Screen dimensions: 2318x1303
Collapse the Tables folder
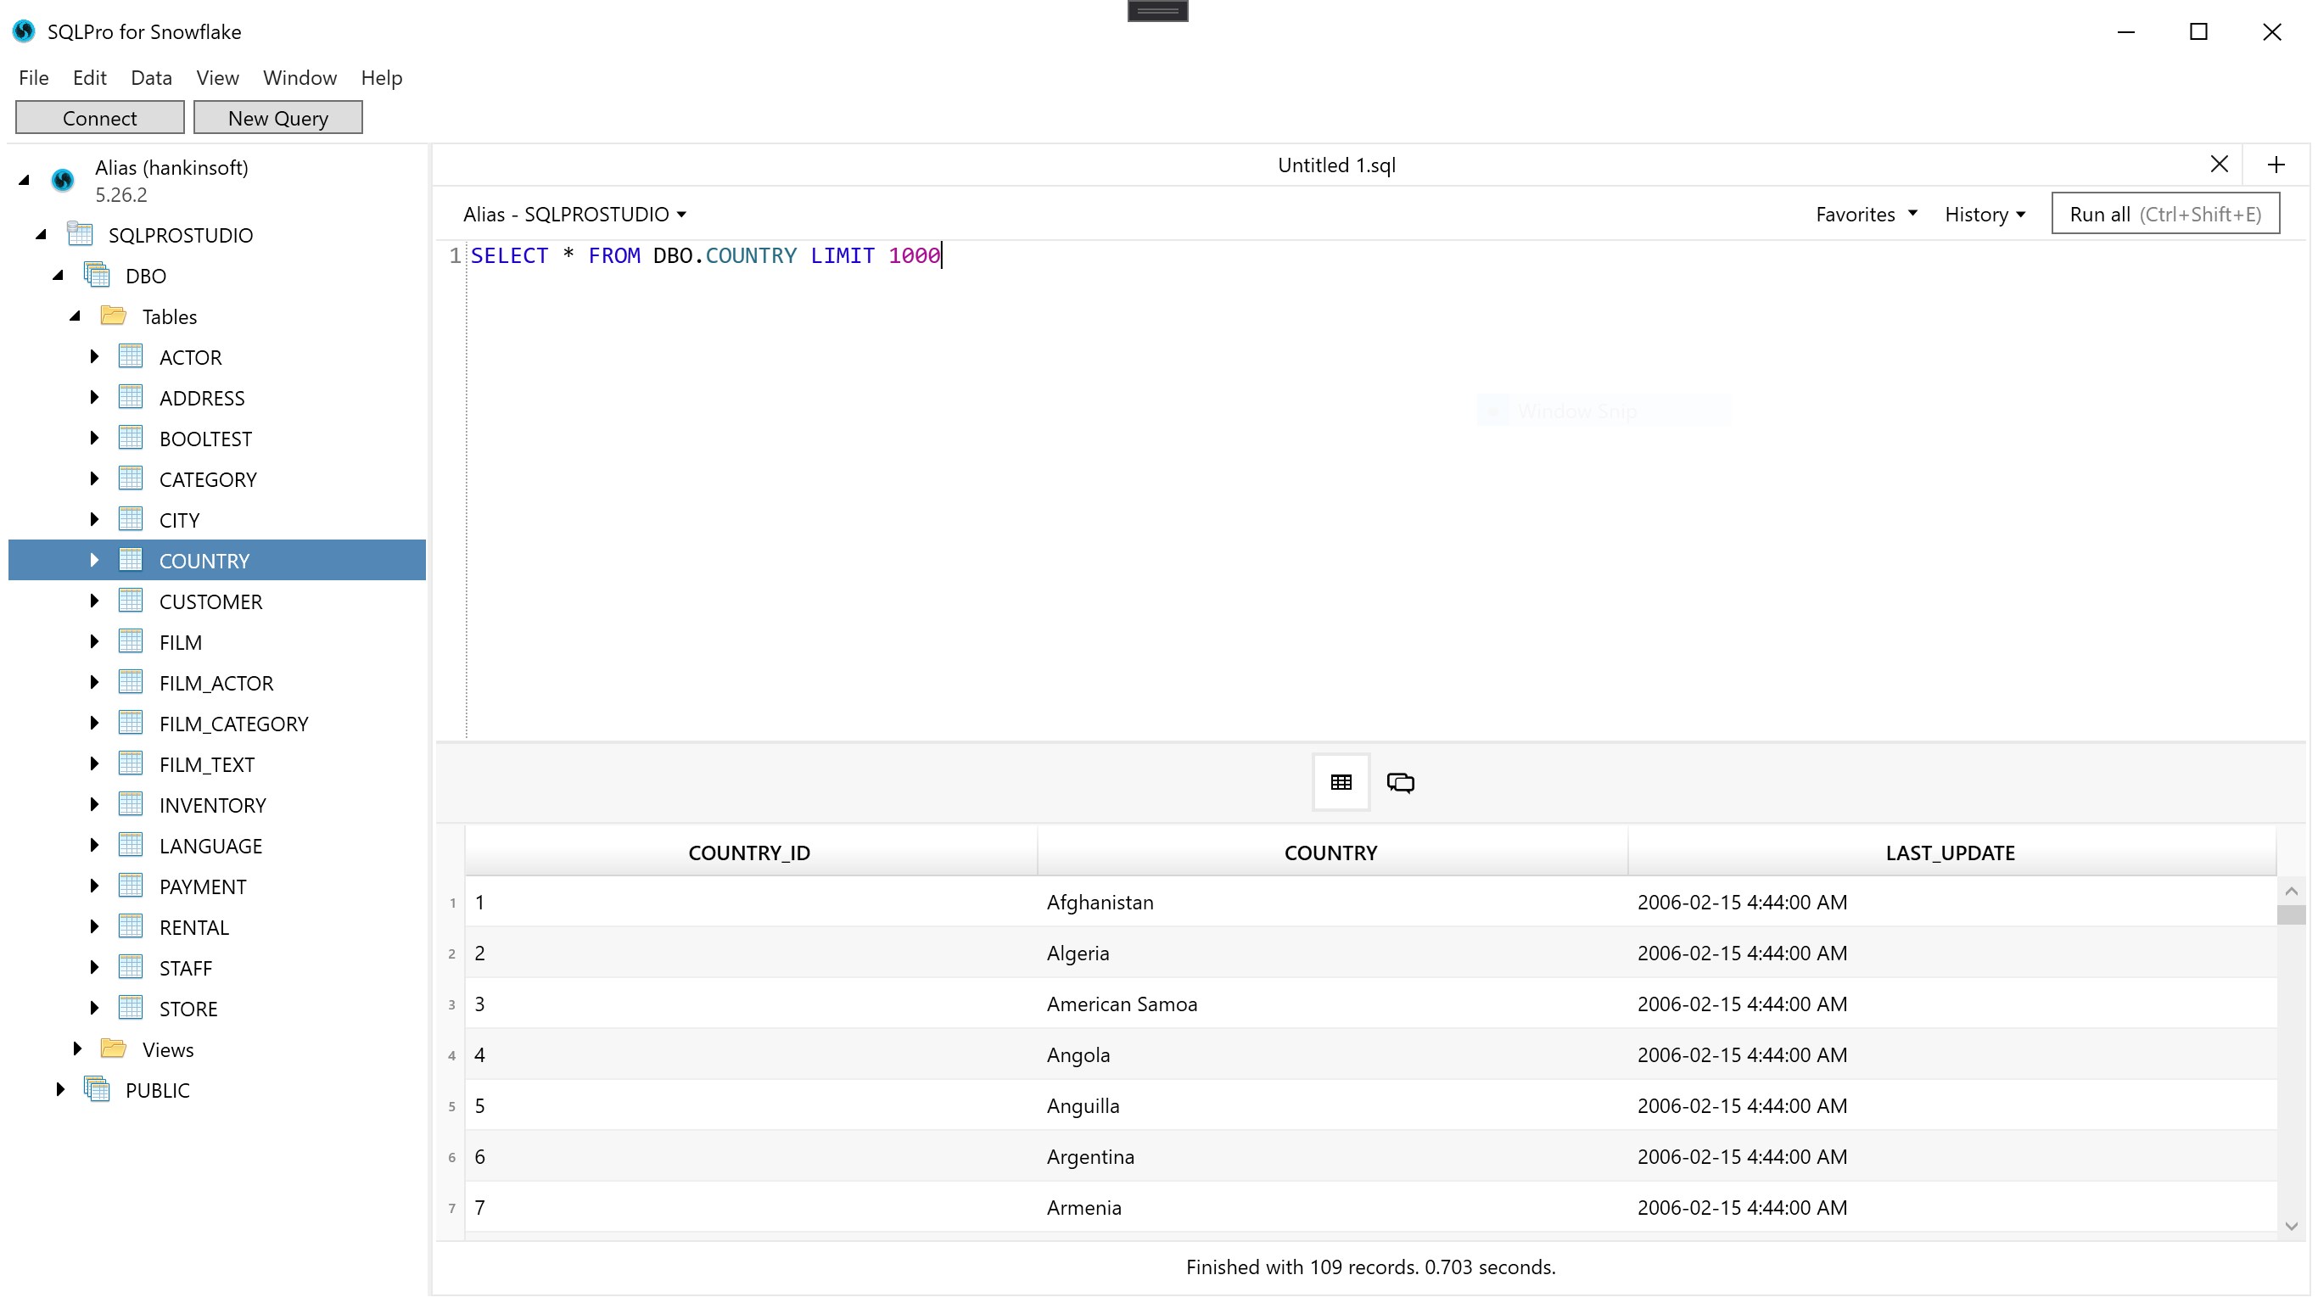(76, 316)
